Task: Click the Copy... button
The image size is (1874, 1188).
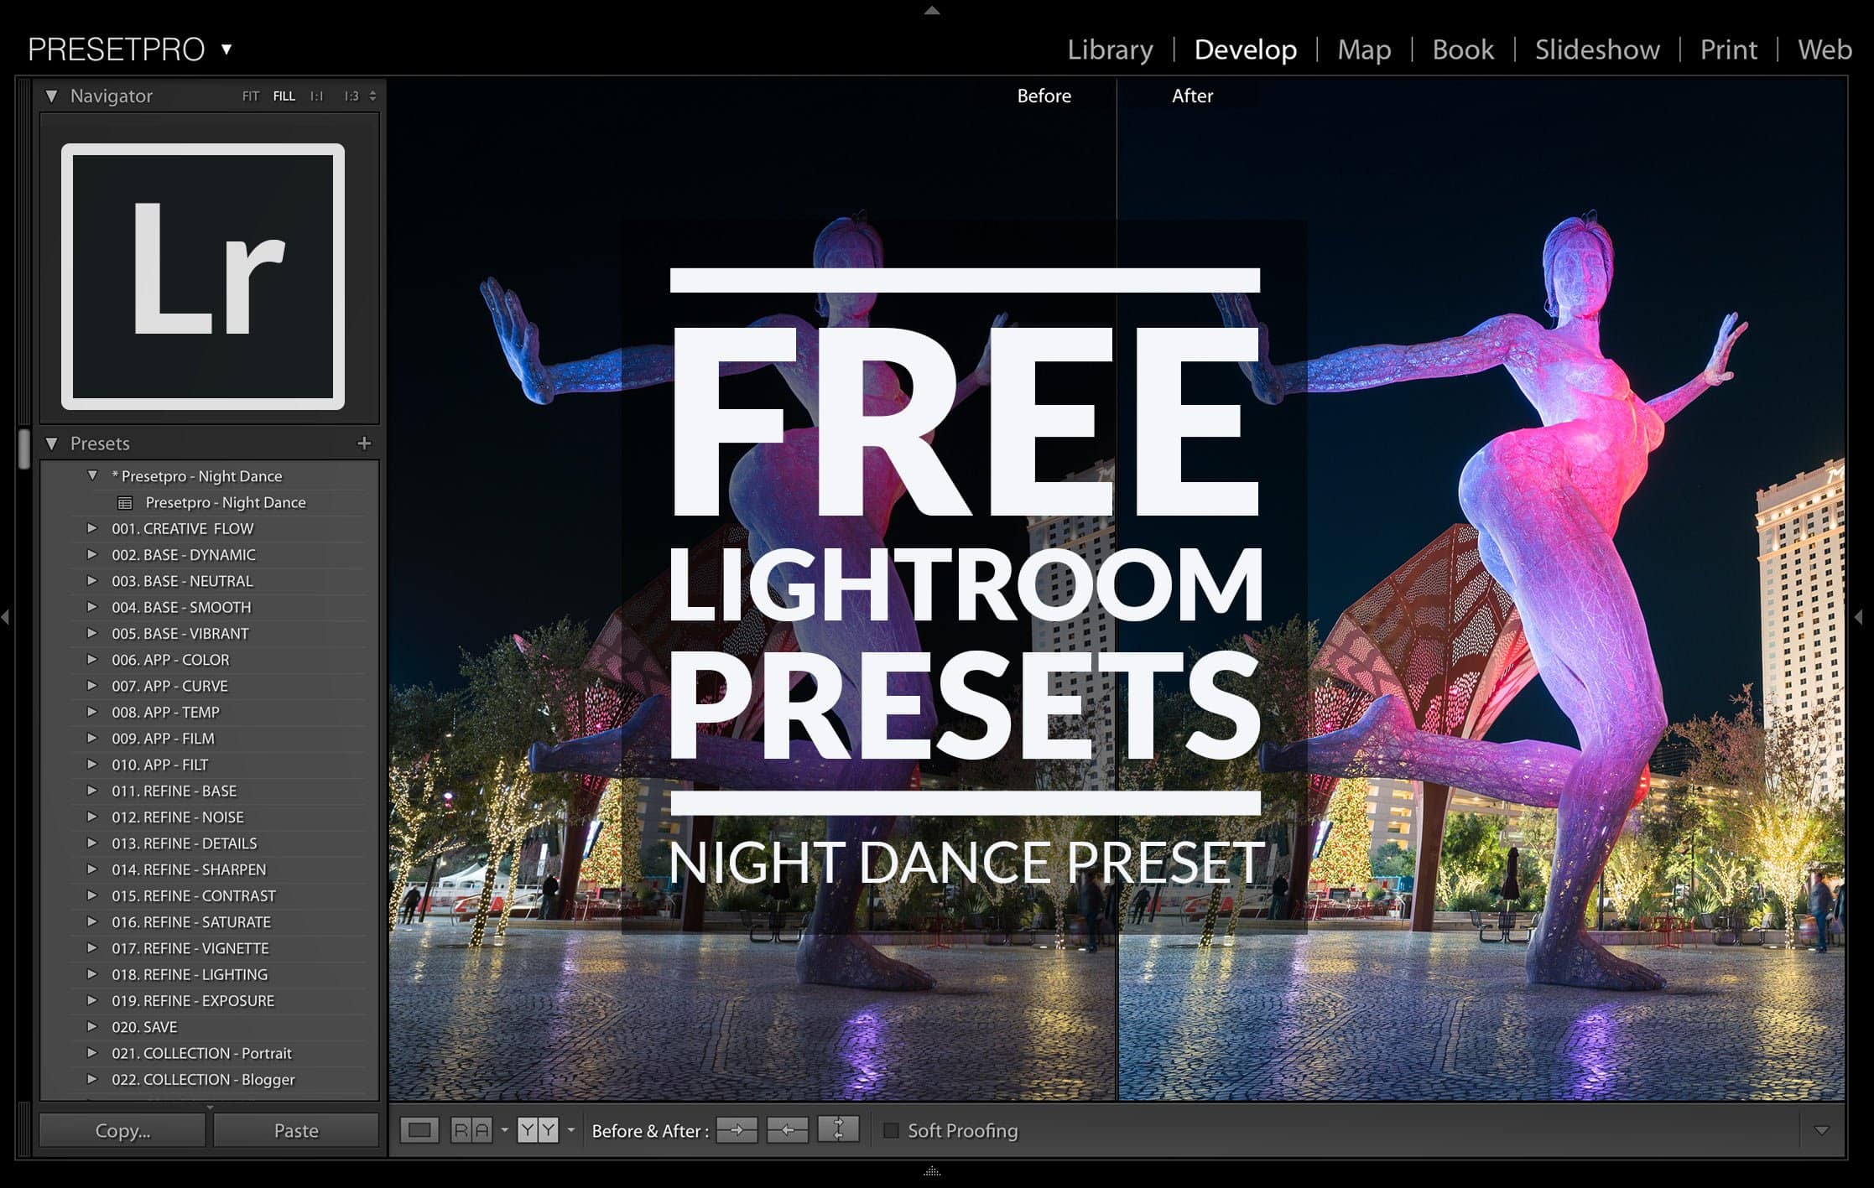Action: click(122, 1130)
